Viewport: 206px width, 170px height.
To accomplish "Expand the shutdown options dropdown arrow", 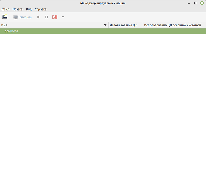I will pyautogui.click(x=63, y=17).
